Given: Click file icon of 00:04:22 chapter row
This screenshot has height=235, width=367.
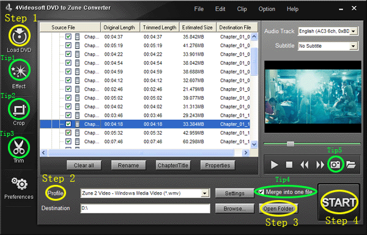Looking at the screenshot, I should [77, 54].
